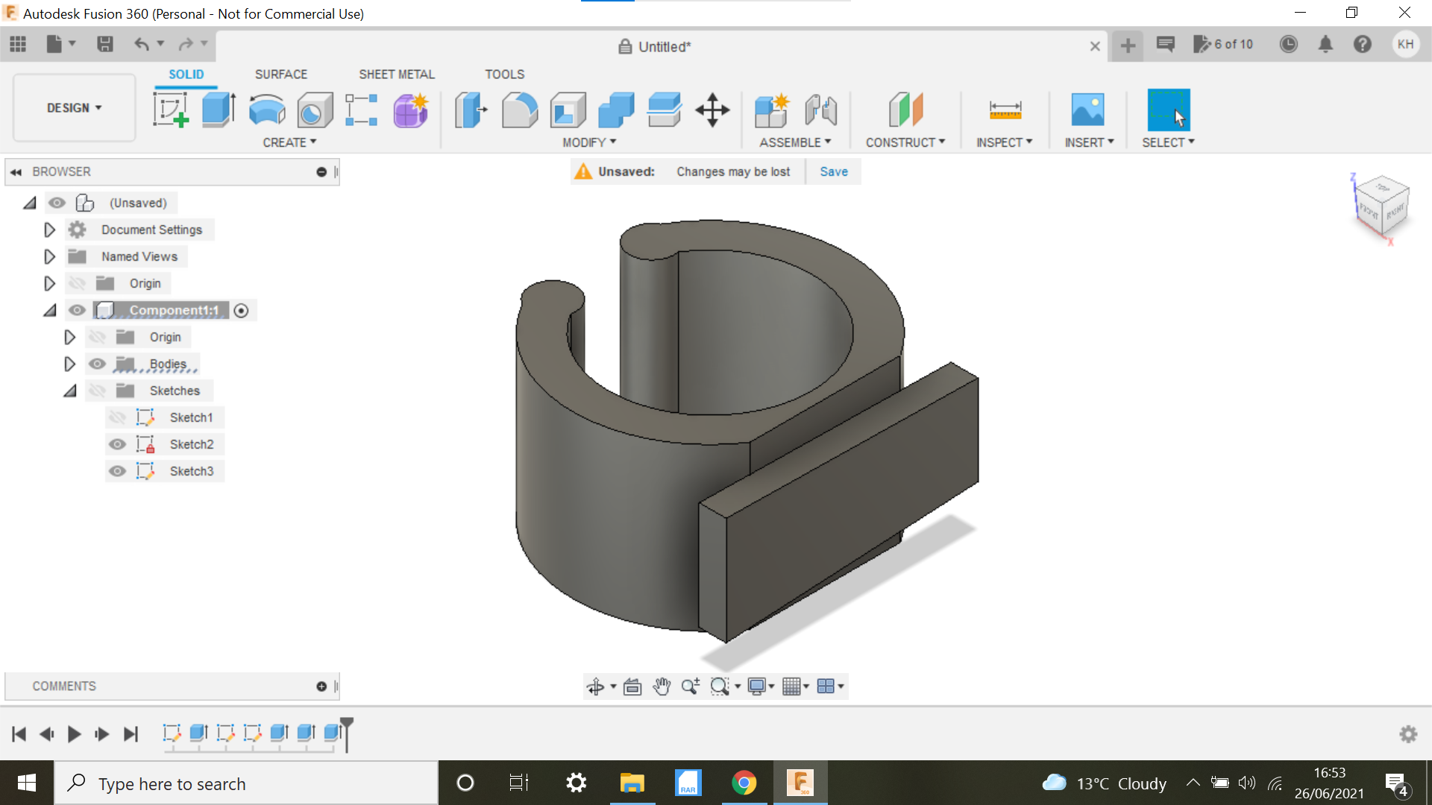Image resolution: width=1432 pixels, height=805 pixels.
Task: Open the Notifications bell
Action: 1325,44
